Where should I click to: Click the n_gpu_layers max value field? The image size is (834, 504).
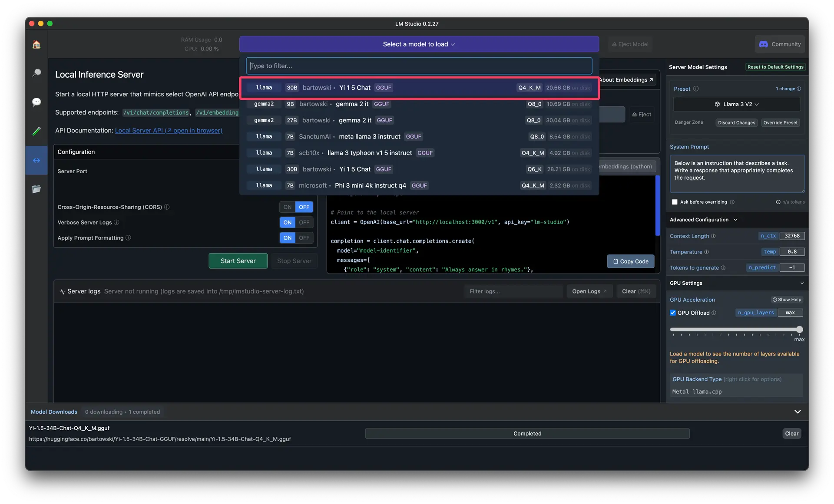790,313
